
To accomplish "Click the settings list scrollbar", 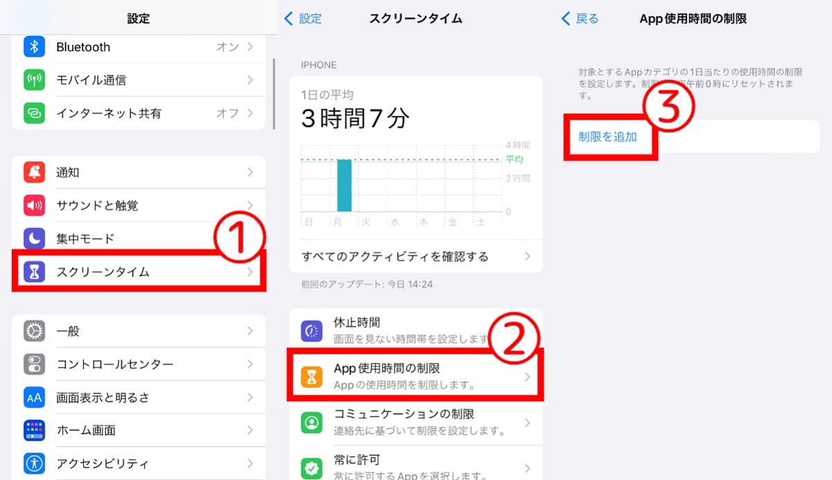I will click(x=275, y=93).
